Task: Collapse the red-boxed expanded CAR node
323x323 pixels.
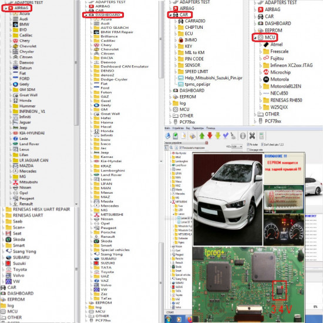Action: click(x=170, y=15)
